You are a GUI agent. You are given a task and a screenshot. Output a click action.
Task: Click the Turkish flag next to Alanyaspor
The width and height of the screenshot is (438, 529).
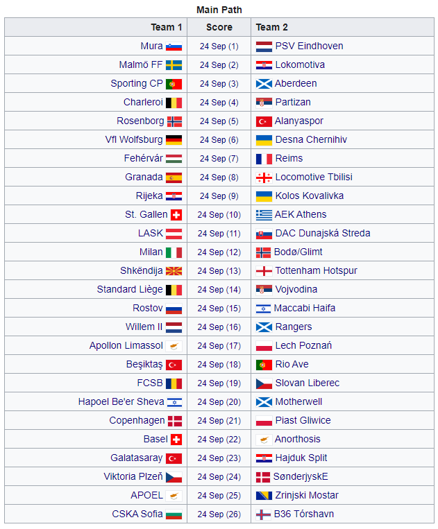coord(264,121)
